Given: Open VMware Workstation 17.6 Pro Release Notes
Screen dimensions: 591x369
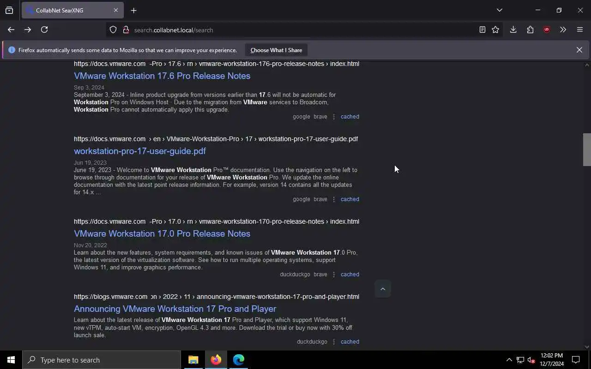Looking at the screenshot, I should point(162,76).
